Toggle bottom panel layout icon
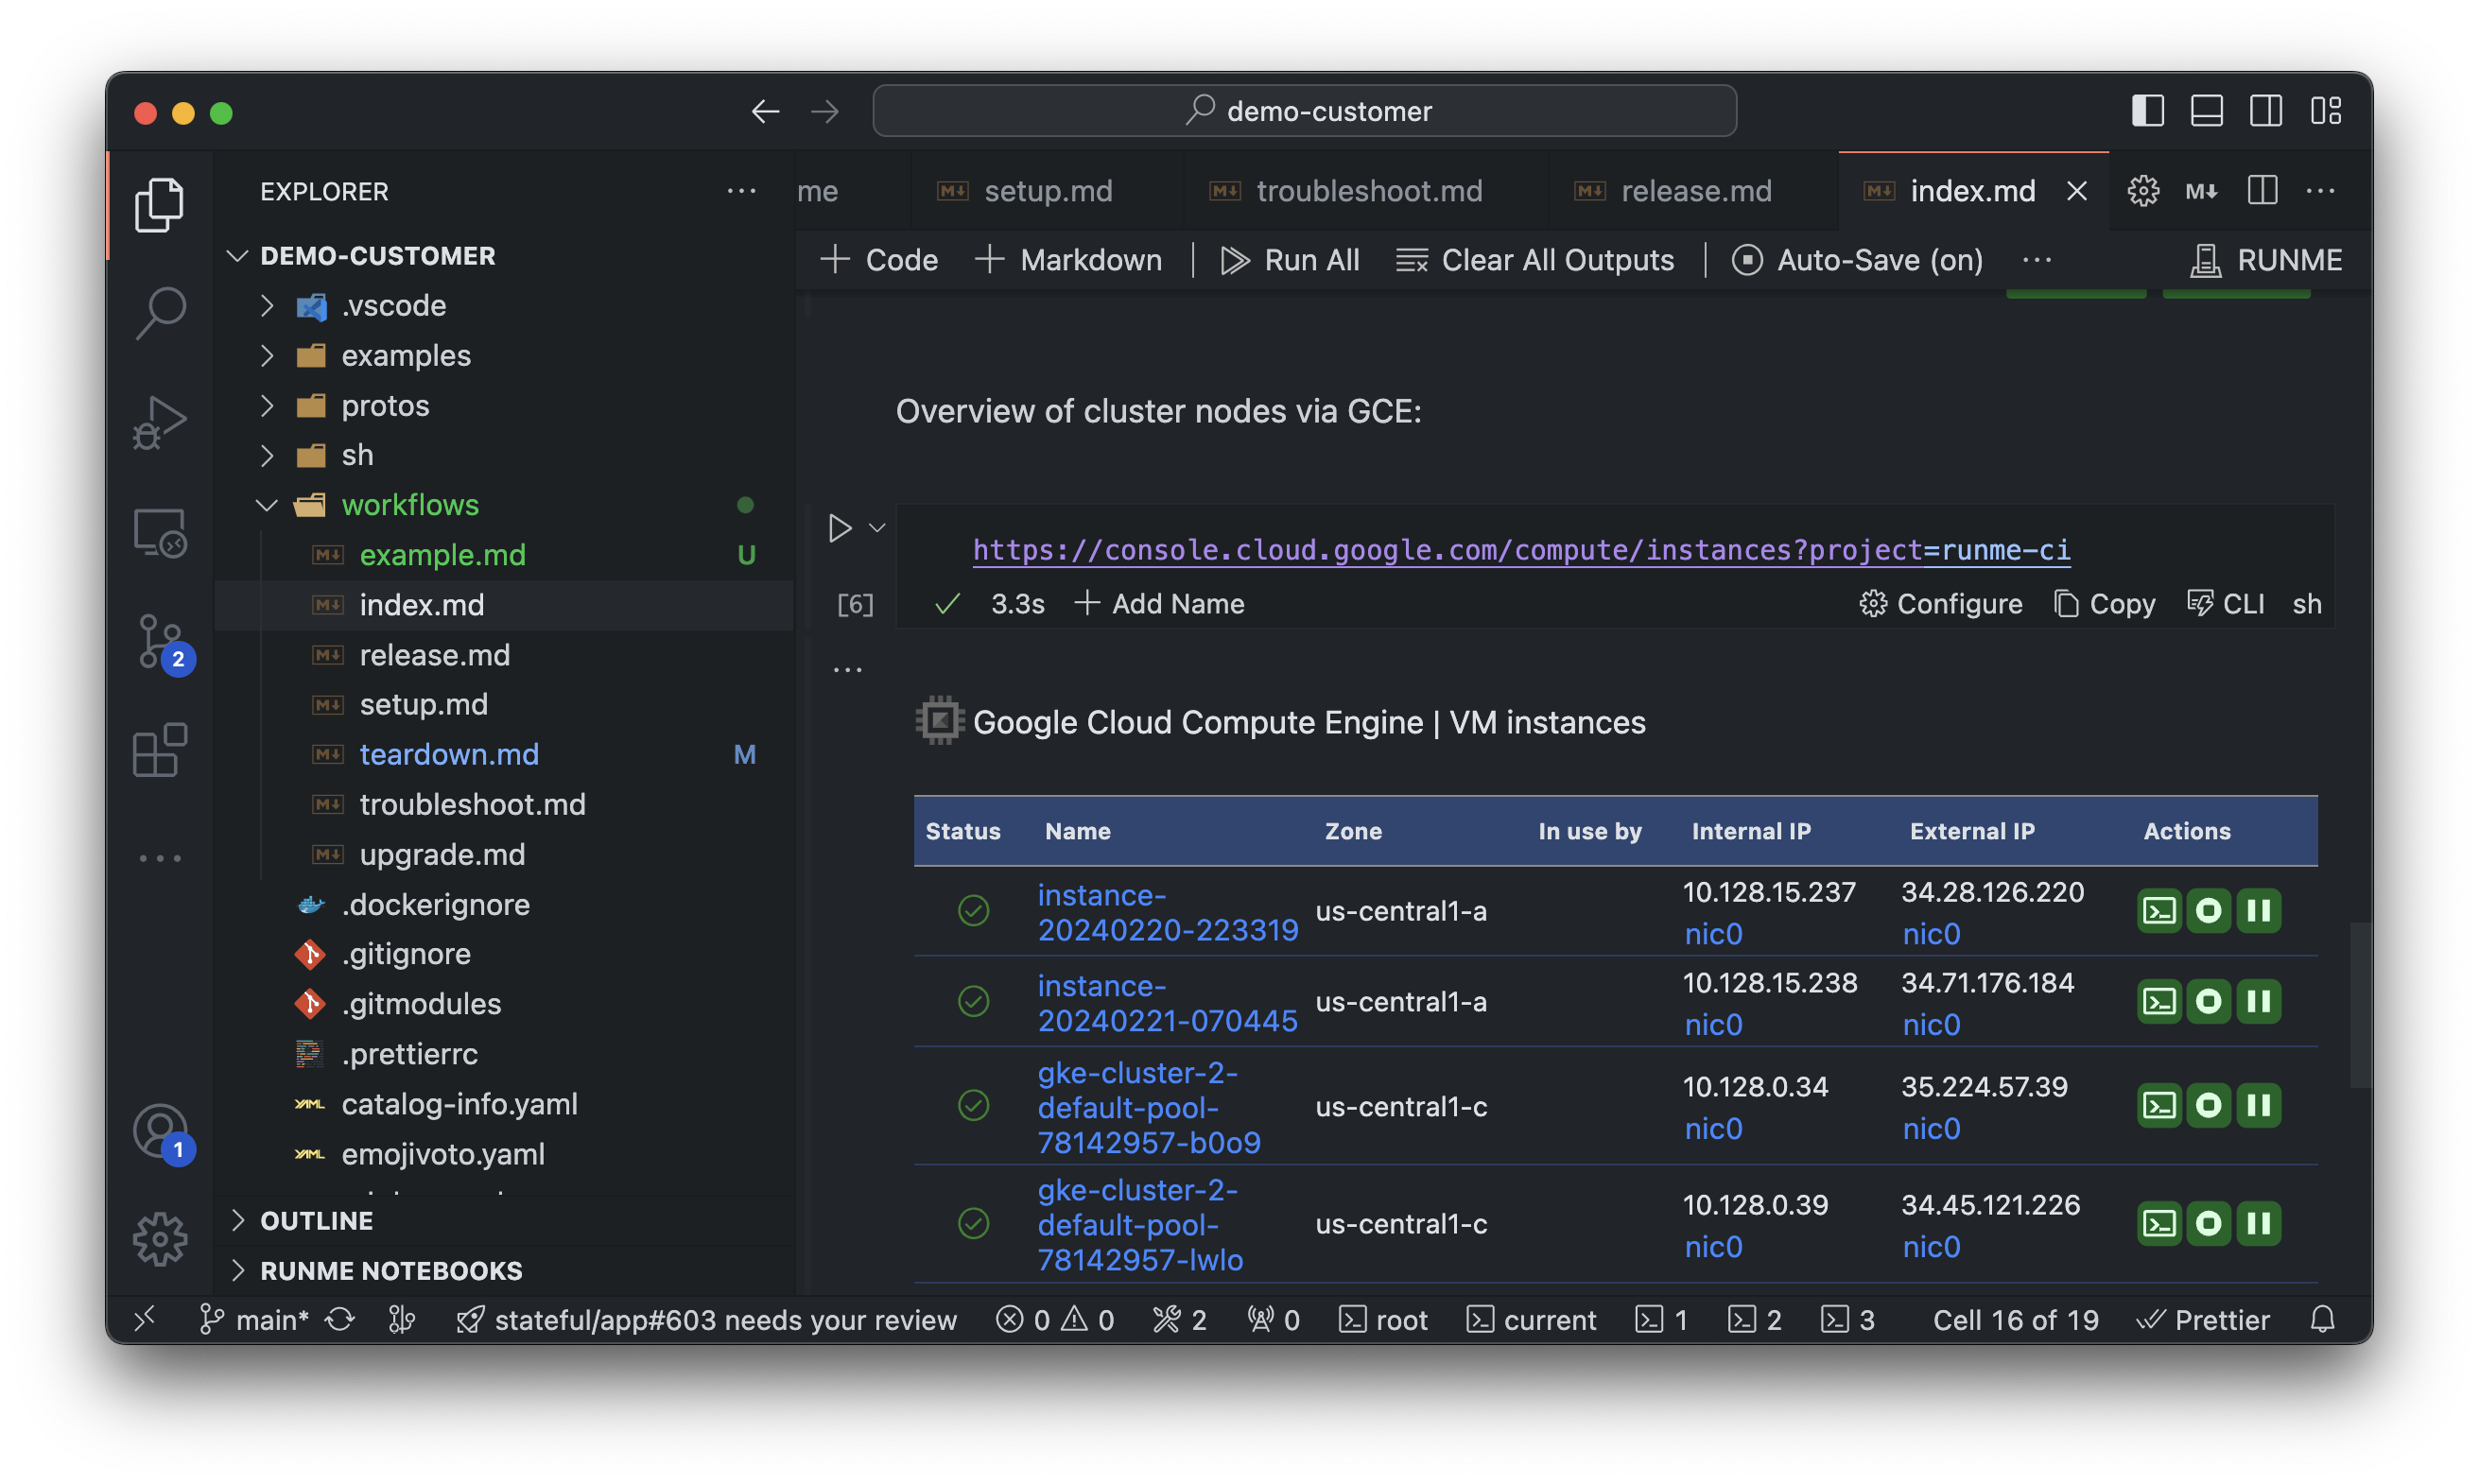2479x1484 pixels. point(2206,111)
